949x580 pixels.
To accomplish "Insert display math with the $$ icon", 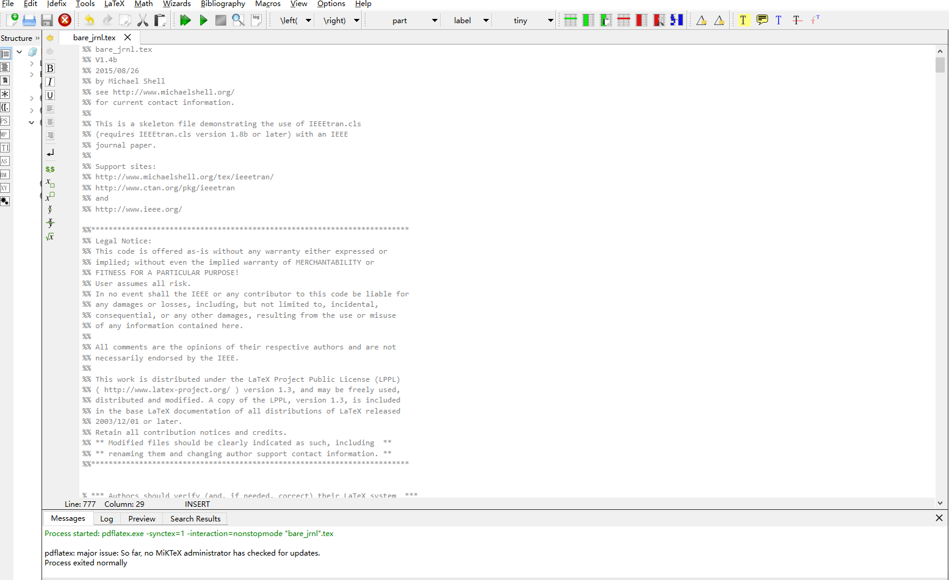I will (50, 169).
